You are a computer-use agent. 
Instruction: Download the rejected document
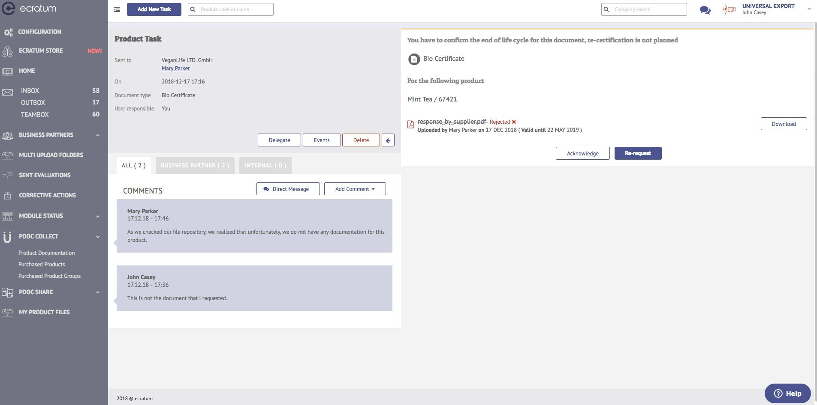(x=784, y=124)
